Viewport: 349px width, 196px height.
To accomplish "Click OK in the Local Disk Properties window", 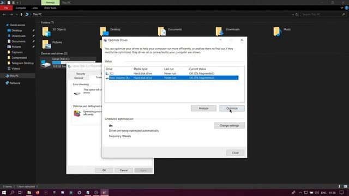I will coord(104,170).
